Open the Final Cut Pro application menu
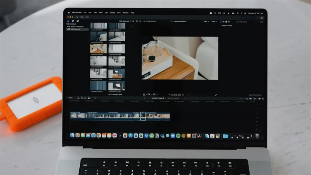 click(77, 13)
